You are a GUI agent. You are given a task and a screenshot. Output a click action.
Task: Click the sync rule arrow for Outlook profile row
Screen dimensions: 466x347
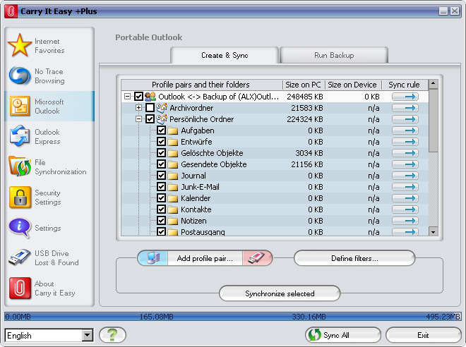point(405,97)
